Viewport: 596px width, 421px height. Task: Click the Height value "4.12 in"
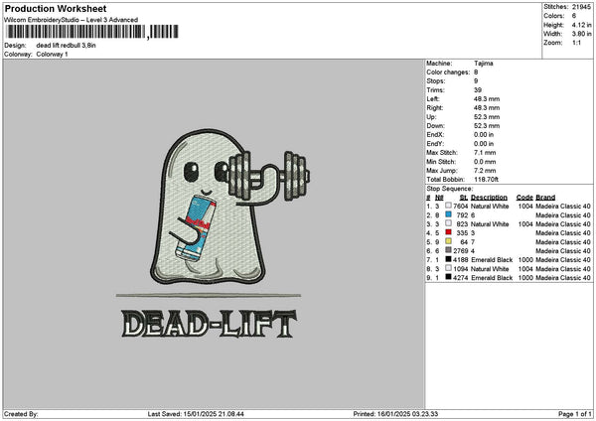pyautogui.click(x=581, y=25)
